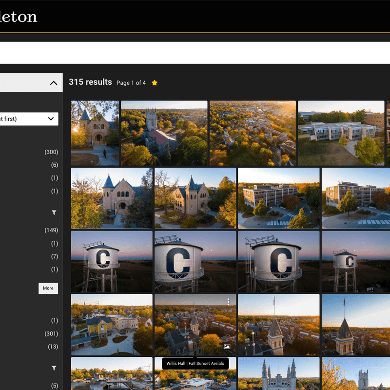This screenshot has width=390, height=390.
Task: Click the Willis Hall Fall Sunset Aerials tooltip
Action: point(195,363)
